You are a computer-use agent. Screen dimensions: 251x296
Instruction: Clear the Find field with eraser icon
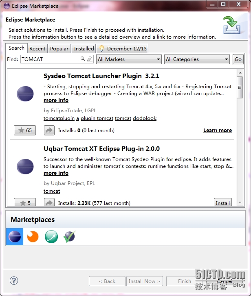90,59
